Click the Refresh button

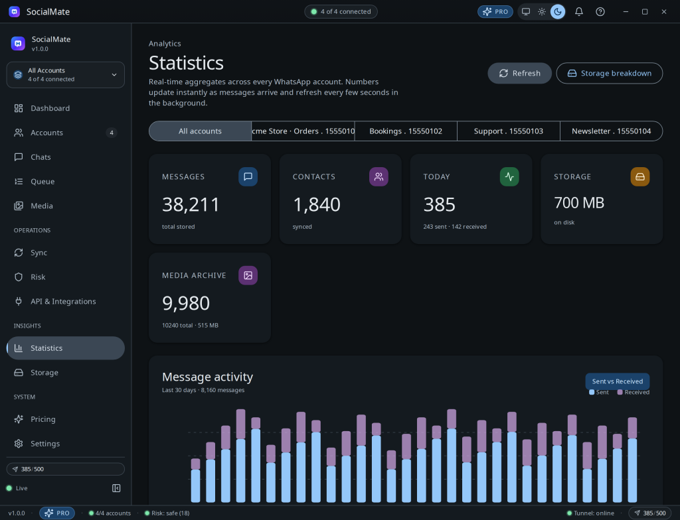pyautogui.click(x=519, y=73)
